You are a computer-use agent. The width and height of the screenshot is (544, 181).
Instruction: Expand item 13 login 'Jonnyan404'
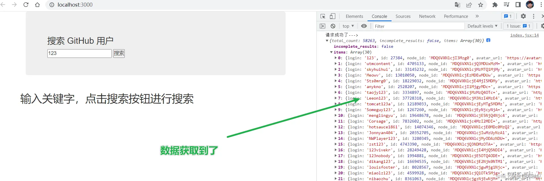pyautogui.click(x=336, y=133)
